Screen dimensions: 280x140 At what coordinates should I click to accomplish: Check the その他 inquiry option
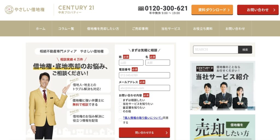click(x=120, y=111)
